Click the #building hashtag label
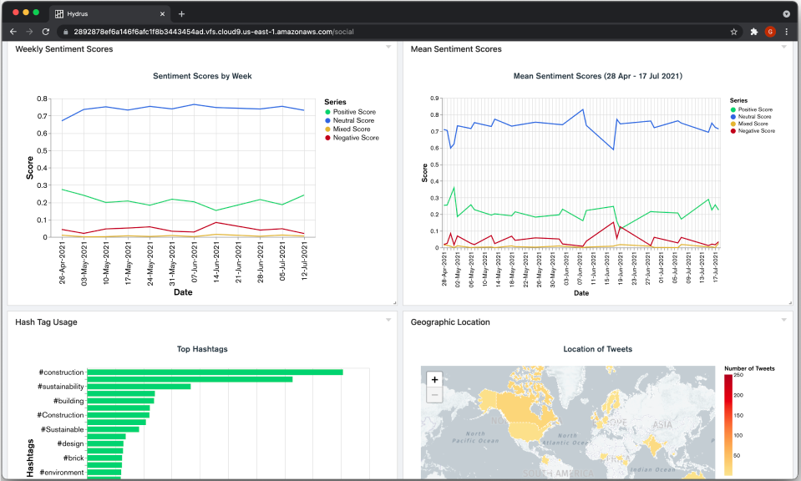The width and height of the screenshot is (801, 481). [x=68, y=401]
